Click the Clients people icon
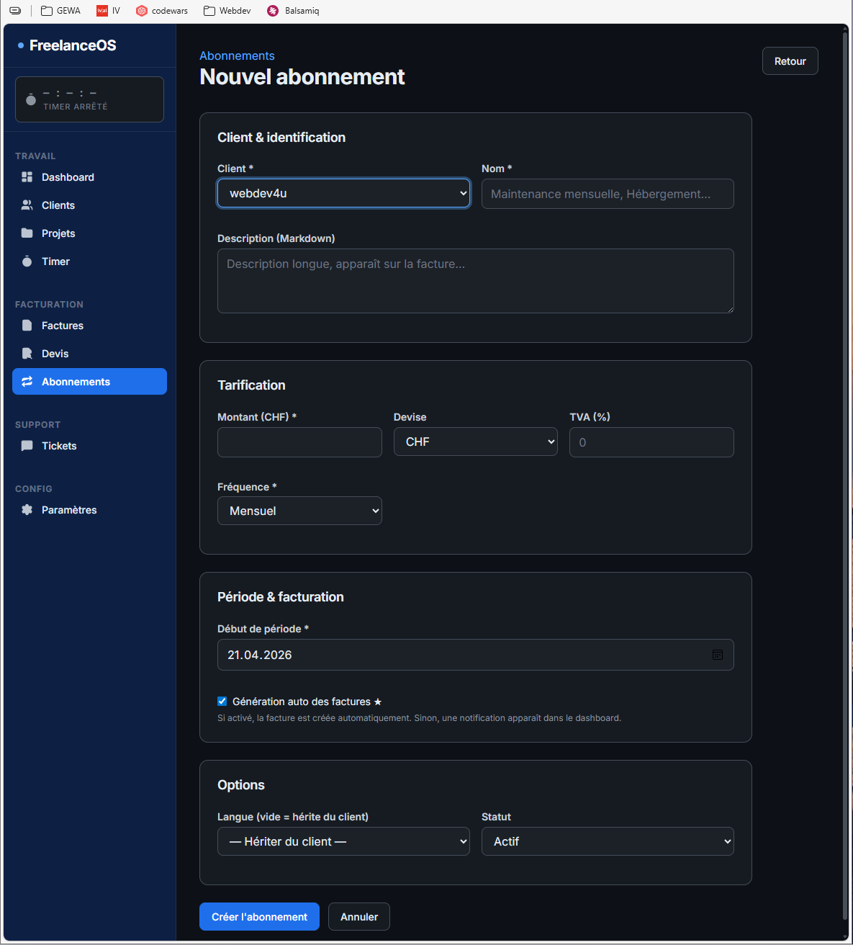853x945 pixels. coord(27,205)
